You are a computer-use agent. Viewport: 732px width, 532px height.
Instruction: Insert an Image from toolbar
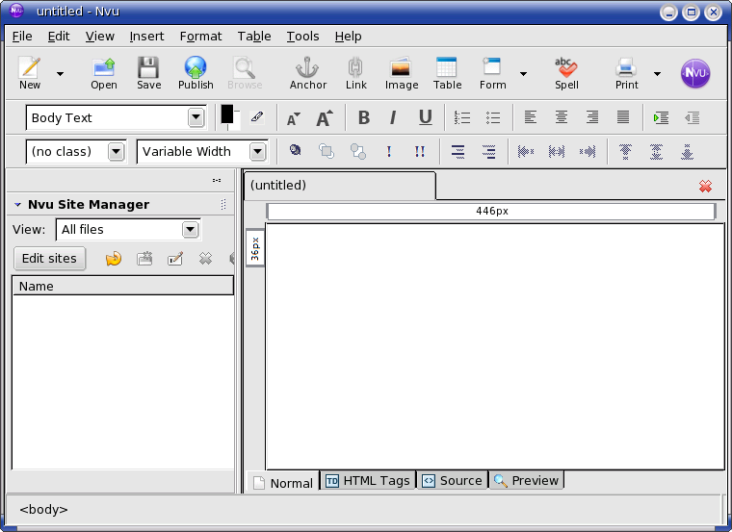click(402, 73)
